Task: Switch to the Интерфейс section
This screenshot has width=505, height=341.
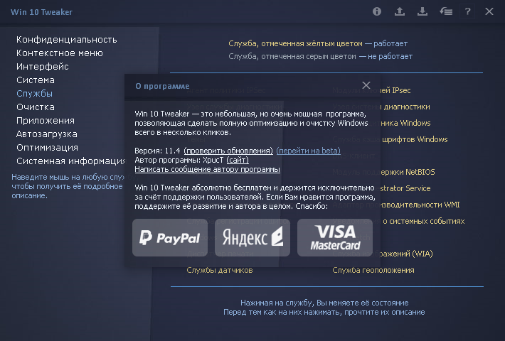Action: pyautogui.click(x=43, y=67)
